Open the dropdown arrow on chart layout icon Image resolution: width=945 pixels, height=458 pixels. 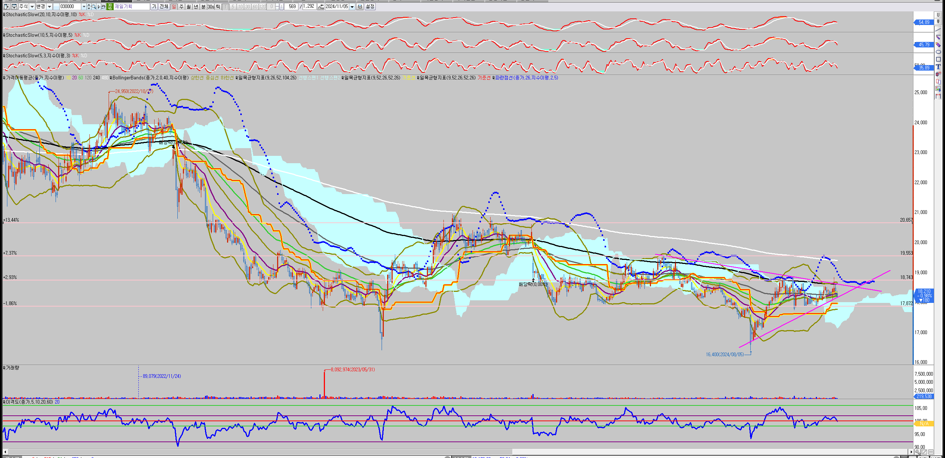[14, 8]
